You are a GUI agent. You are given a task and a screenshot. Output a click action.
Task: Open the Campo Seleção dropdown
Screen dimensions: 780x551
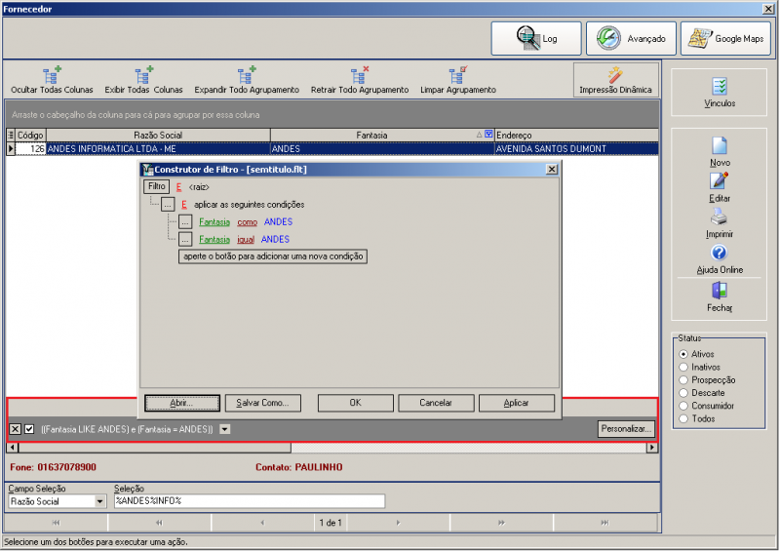99,501
